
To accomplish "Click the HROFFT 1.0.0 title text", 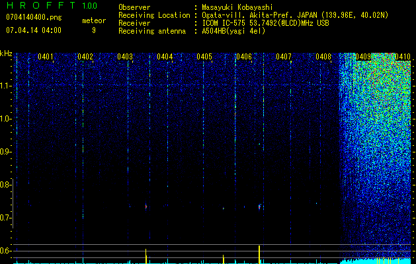I will tap(52, 5).
